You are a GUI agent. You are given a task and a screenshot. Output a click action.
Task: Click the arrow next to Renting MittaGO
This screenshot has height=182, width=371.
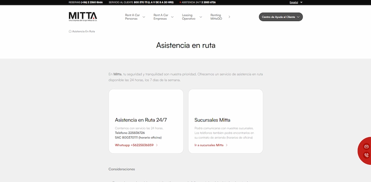pos(229,17)
